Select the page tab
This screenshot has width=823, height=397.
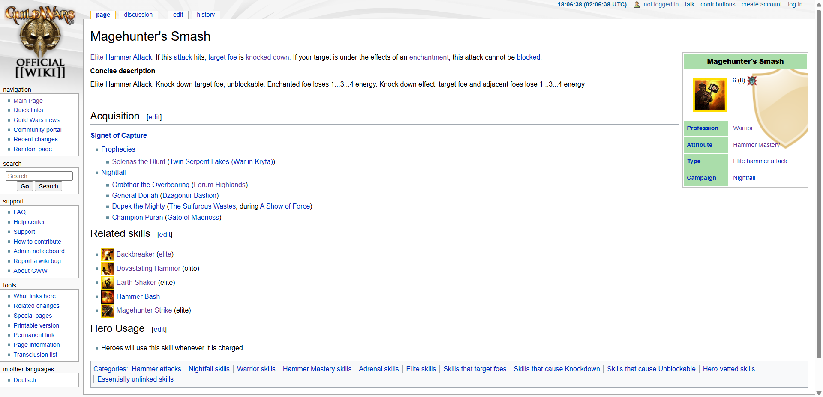point(103,15)
